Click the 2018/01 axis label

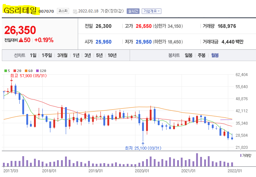click(x=49, y=171)
